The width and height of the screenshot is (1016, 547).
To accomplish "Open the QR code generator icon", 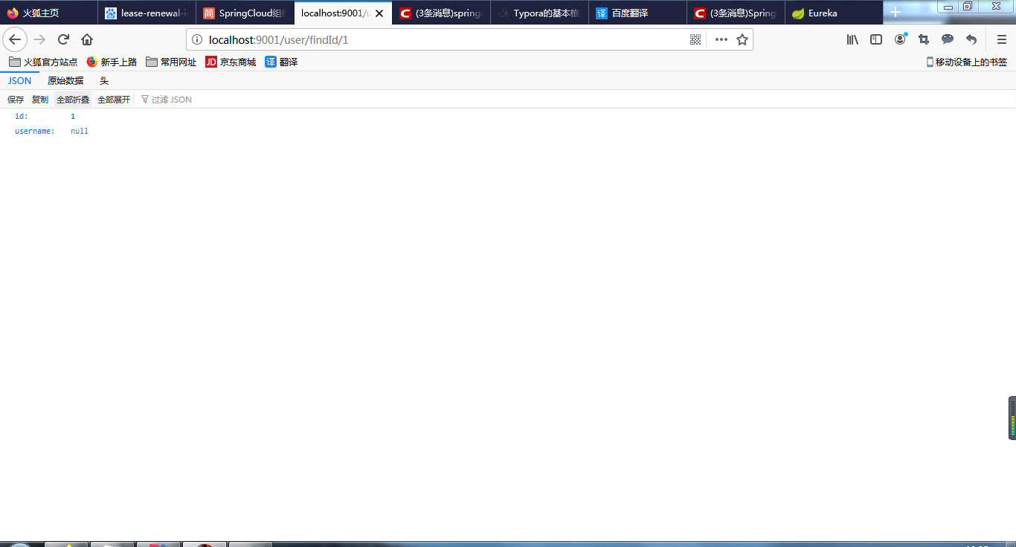I will (696, 39).
